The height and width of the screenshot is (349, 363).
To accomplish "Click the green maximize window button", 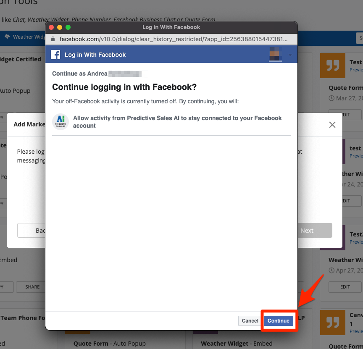I will pos(68,27).
